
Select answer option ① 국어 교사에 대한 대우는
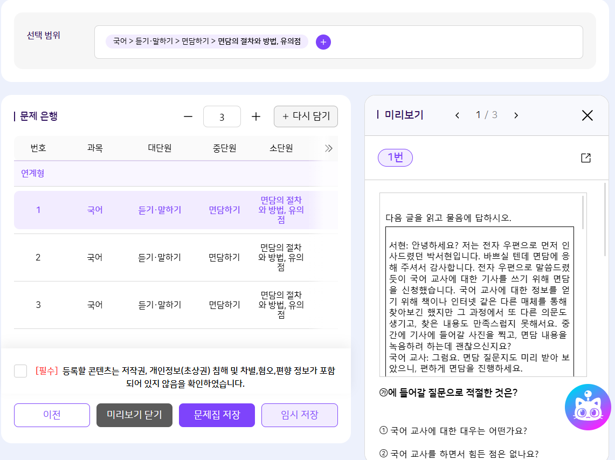[453, 430]
